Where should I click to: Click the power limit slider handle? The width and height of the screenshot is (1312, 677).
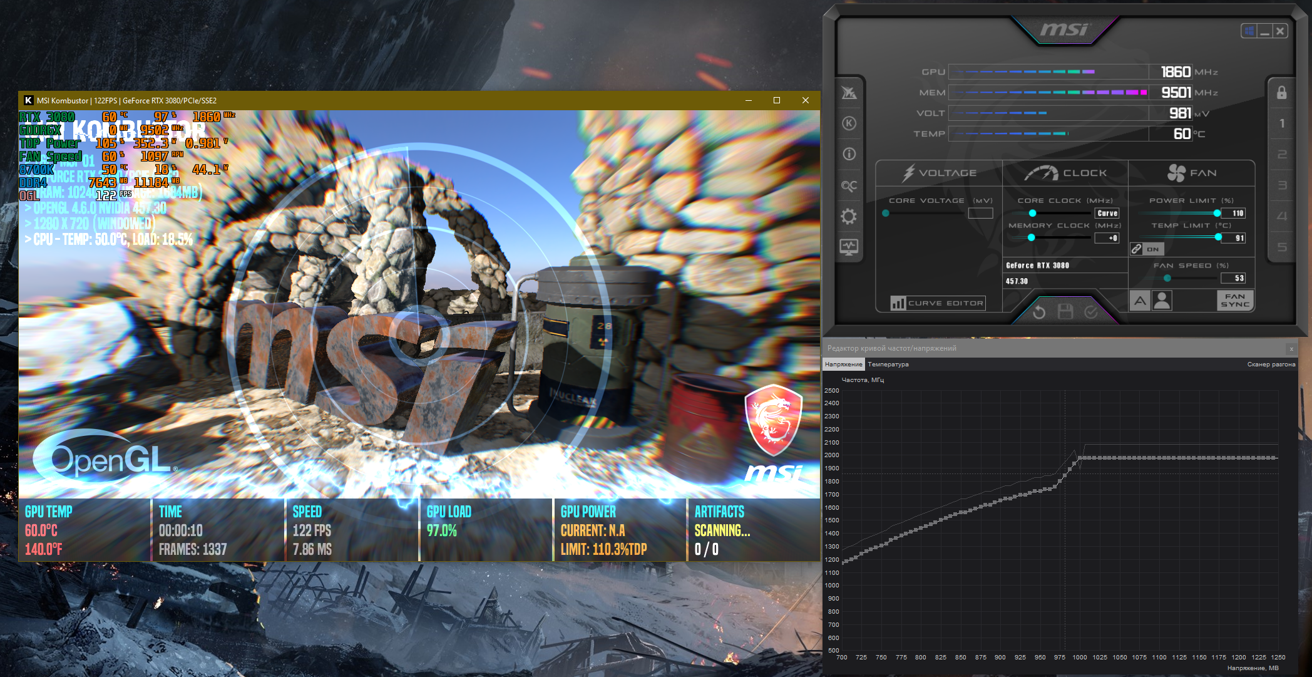(x=1217, y=213)
